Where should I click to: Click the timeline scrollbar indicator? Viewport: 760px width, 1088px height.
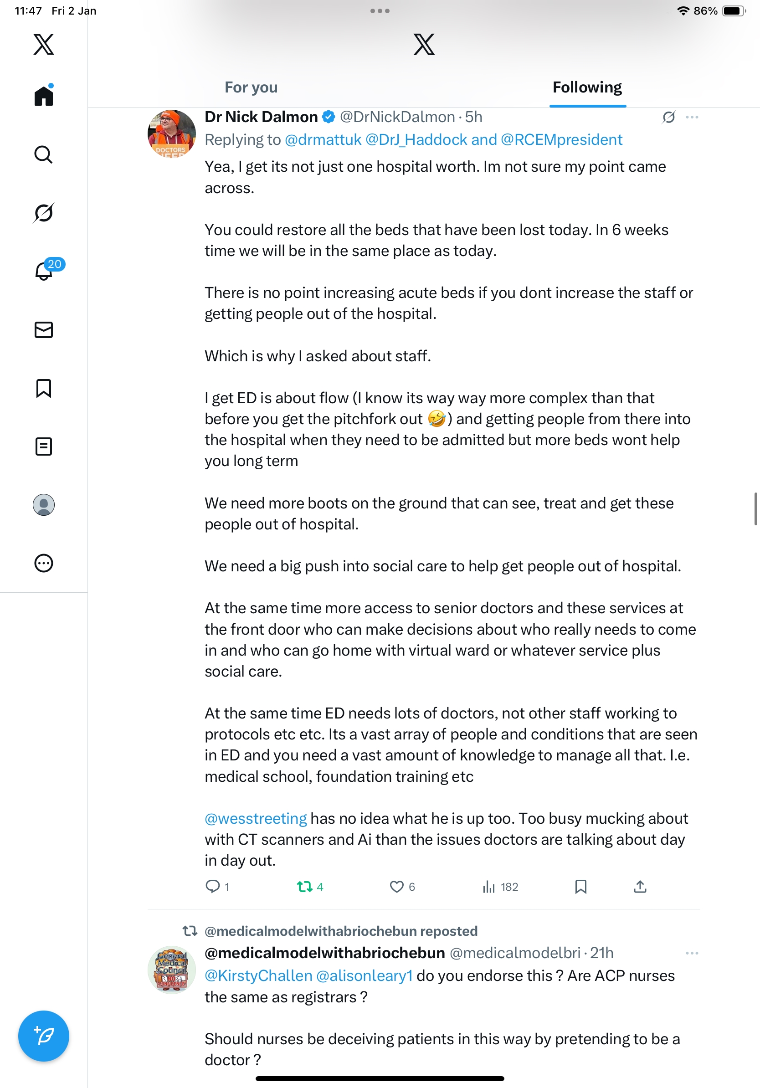coord(755,508)
